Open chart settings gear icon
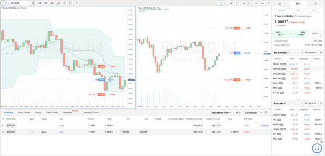 coord(77,3)
